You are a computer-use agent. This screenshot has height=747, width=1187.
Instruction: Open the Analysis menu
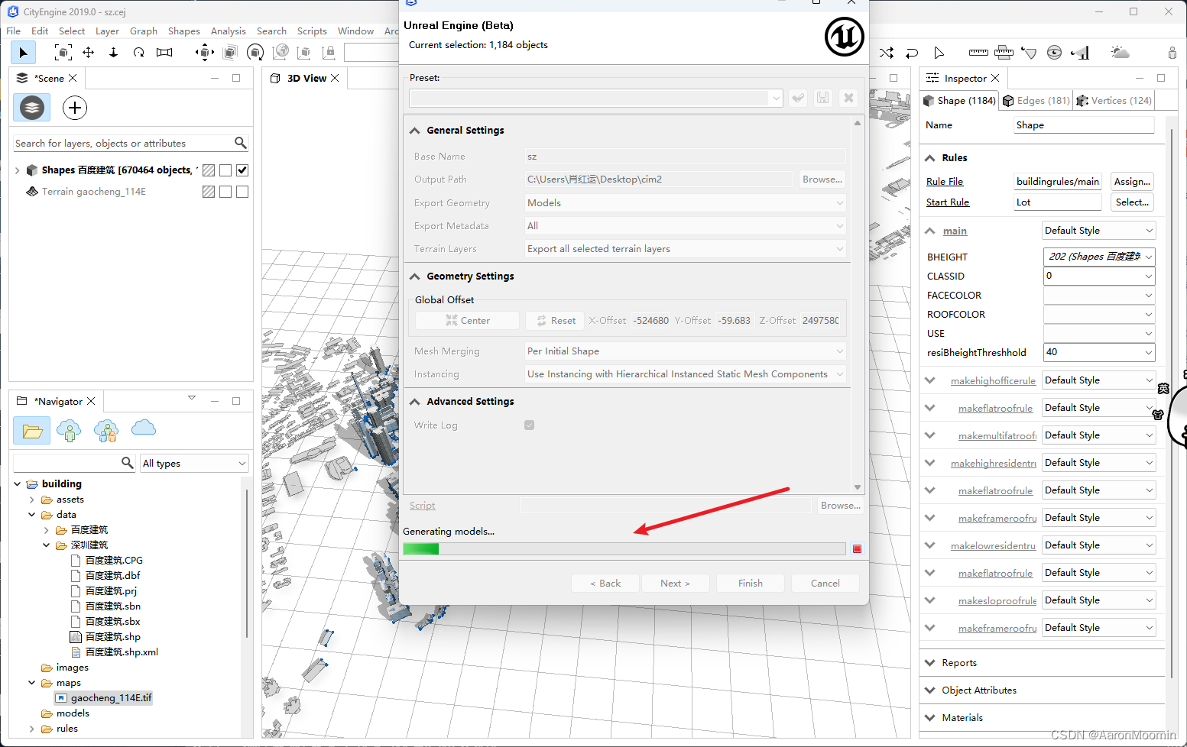[x=229, y=31]
